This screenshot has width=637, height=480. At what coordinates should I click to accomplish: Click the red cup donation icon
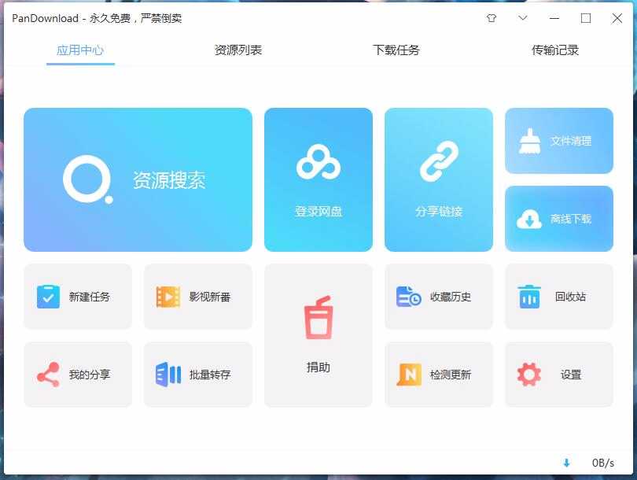tap(318, 317)
